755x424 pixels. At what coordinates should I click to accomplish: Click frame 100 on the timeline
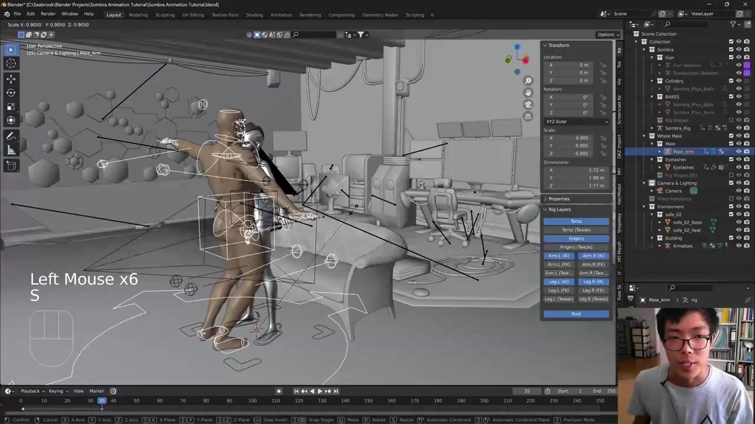(x=252, y=401)
